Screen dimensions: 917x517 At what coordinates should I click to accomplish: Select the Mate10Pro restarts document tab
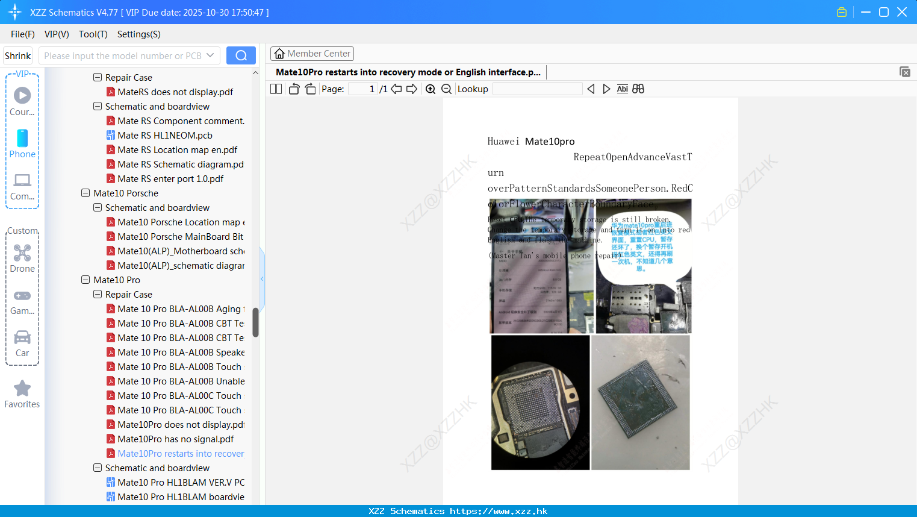coord(408,72)
